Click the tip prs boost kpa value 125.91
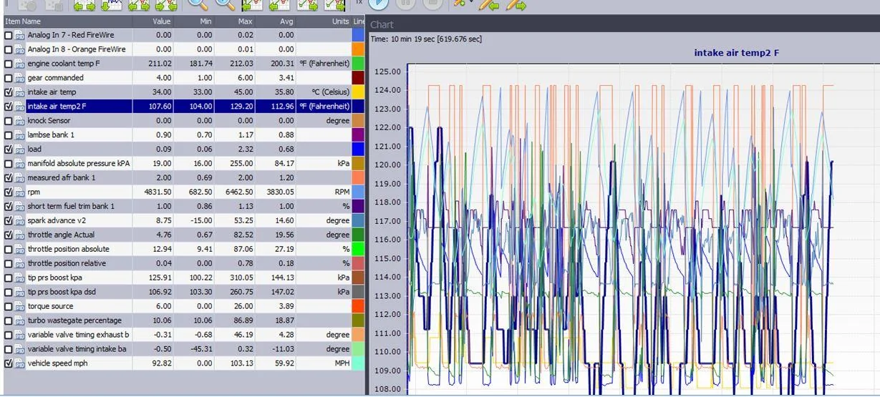The width and height of the screenshot is (880, 397). coord(160,278)
